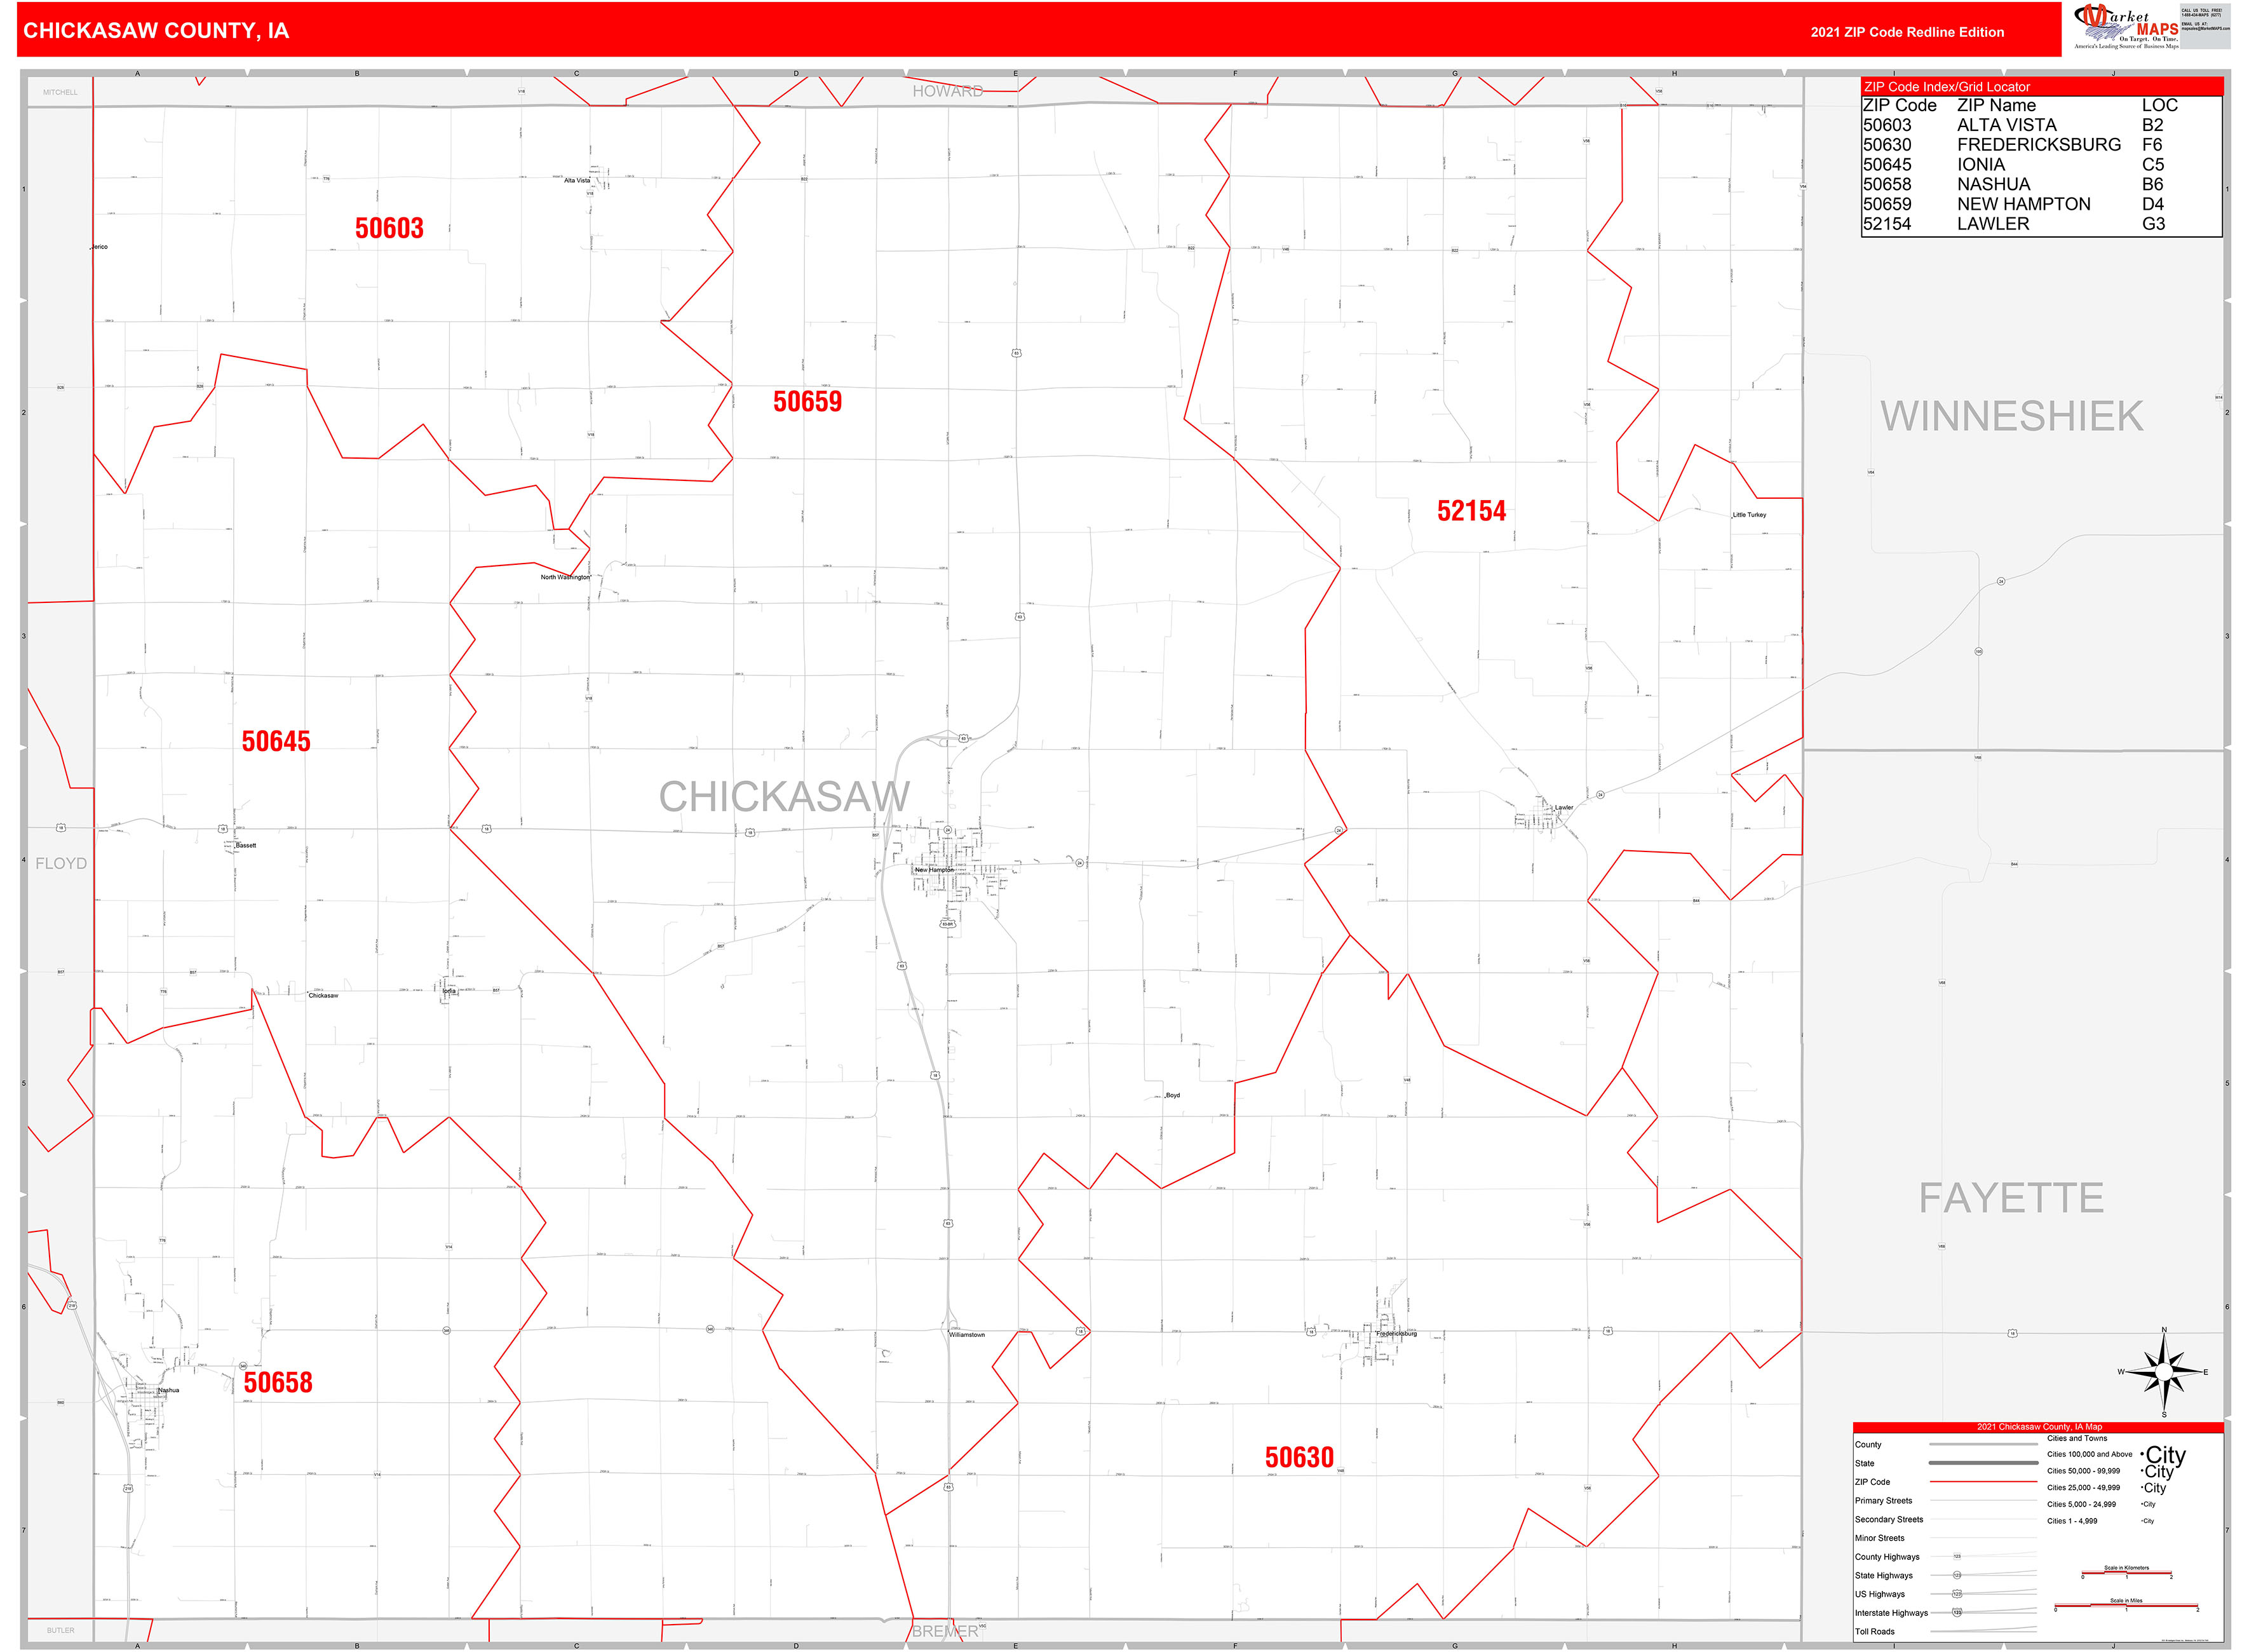Select the State Highways route marker icon
2242x1652 pixels.
(x=1958, y=1575)
